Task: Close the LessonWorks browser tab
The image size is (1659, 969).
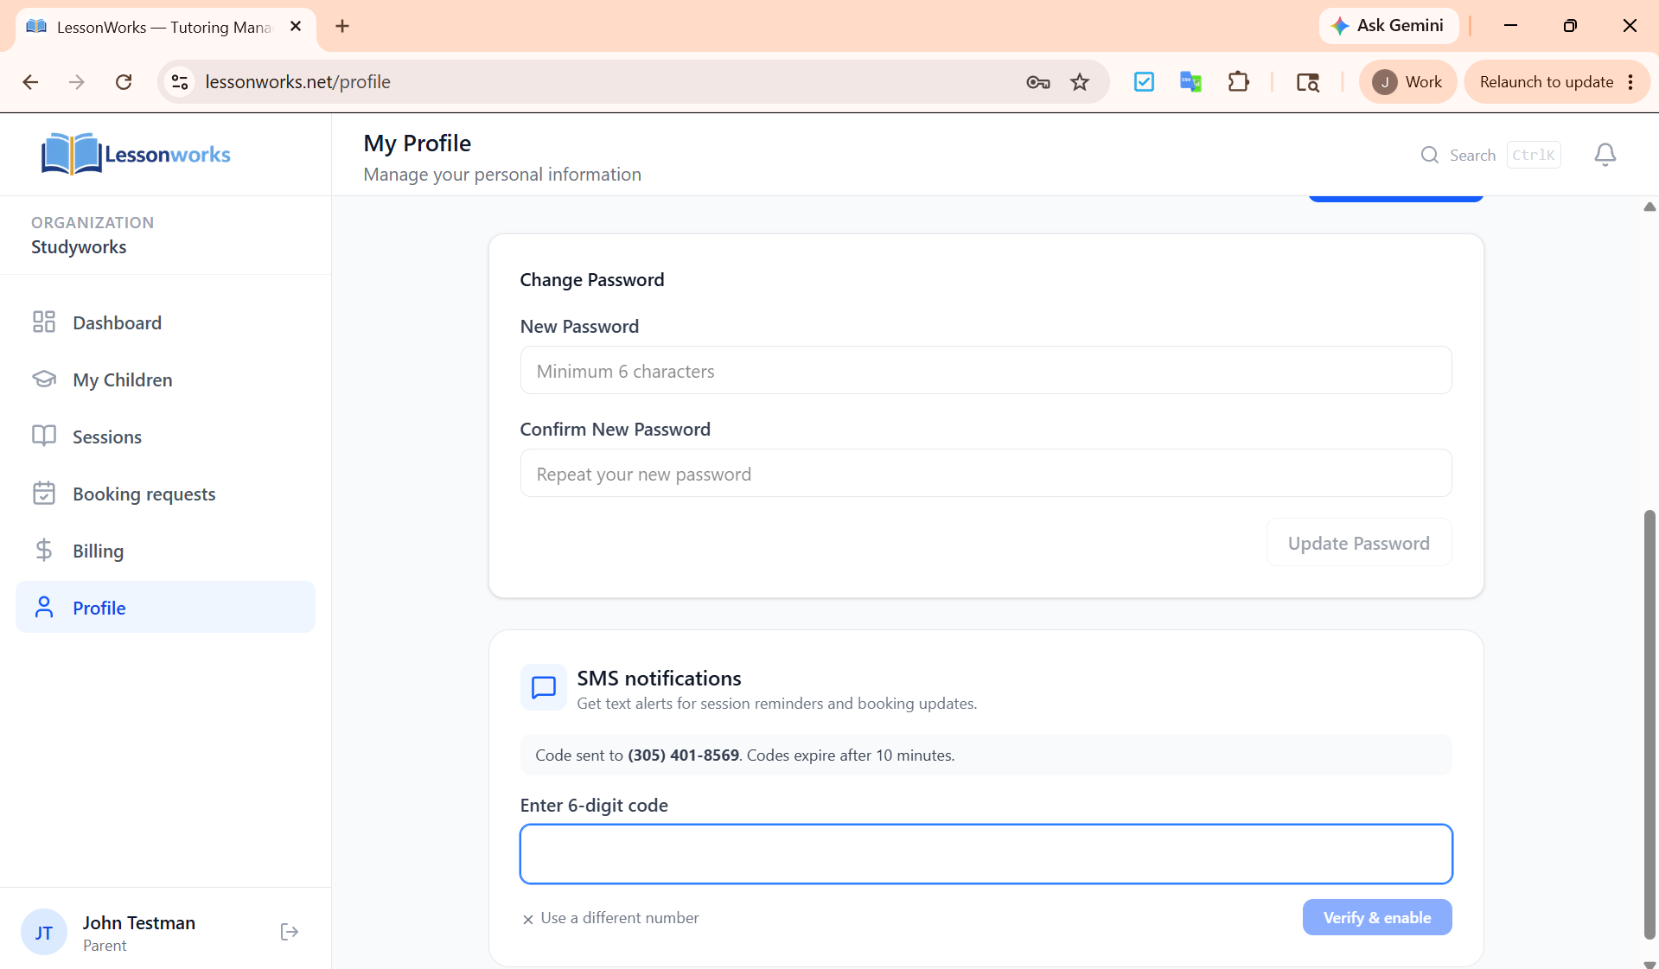Action: click(296, 26)
